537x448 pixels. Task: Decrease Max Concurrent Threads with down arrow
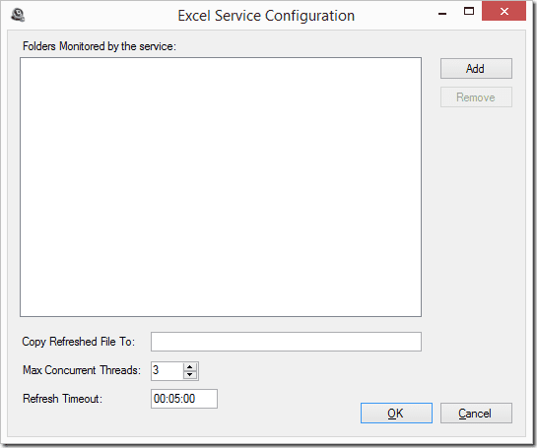pyautogui.click(x=190, y=375)
